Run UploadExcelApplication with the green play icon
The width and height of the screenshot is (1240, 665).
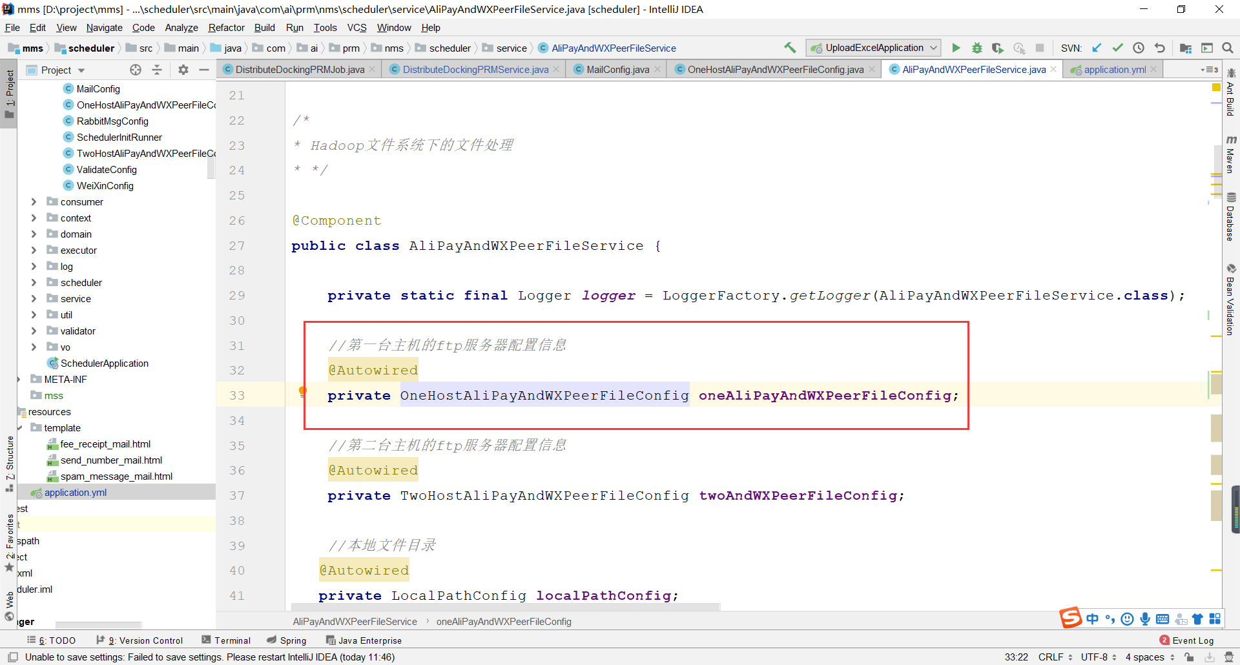956,48
